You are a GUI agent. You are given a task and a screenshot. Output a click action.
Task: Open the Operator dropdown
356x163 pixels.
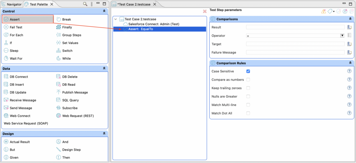(342, 36)
